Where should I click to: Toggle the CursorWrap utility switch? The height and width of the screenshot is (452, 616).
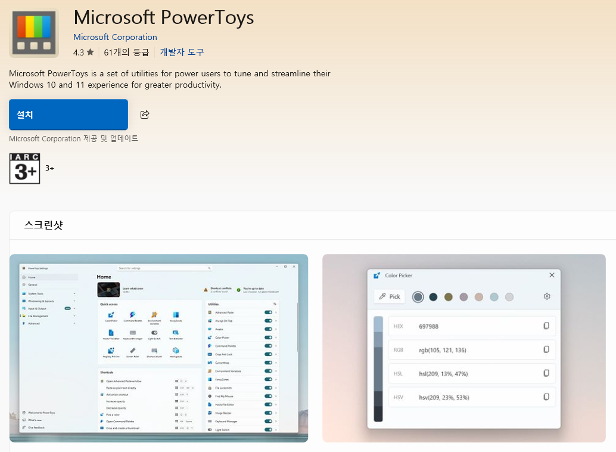pyautogui.click(x=268, y=363)
